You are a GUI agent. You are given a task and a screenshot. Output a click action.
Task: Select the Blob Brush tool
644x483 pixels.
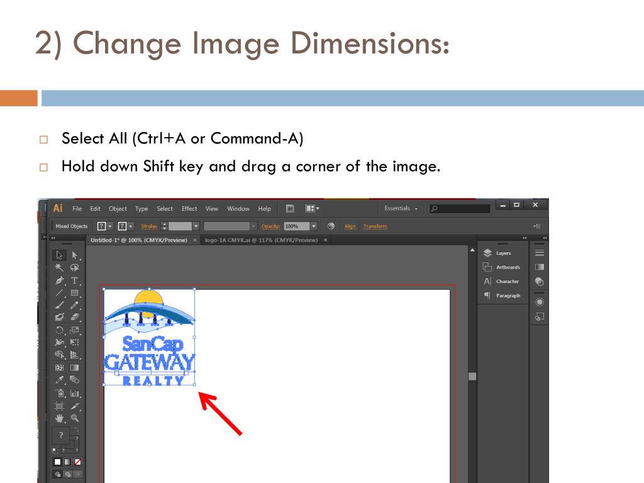click(59, 317)
